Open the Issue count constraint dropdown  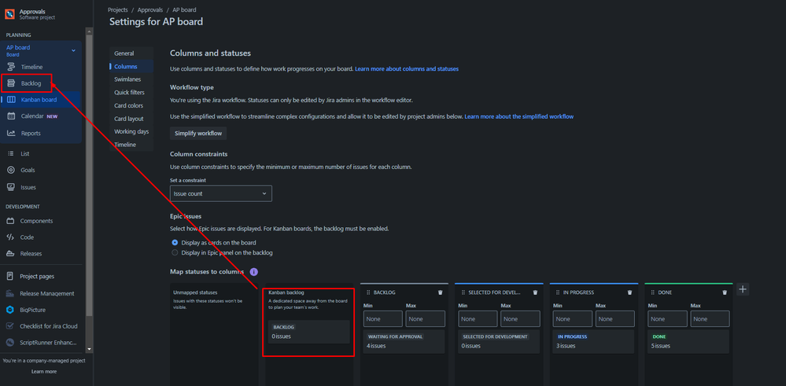point(221,193)
